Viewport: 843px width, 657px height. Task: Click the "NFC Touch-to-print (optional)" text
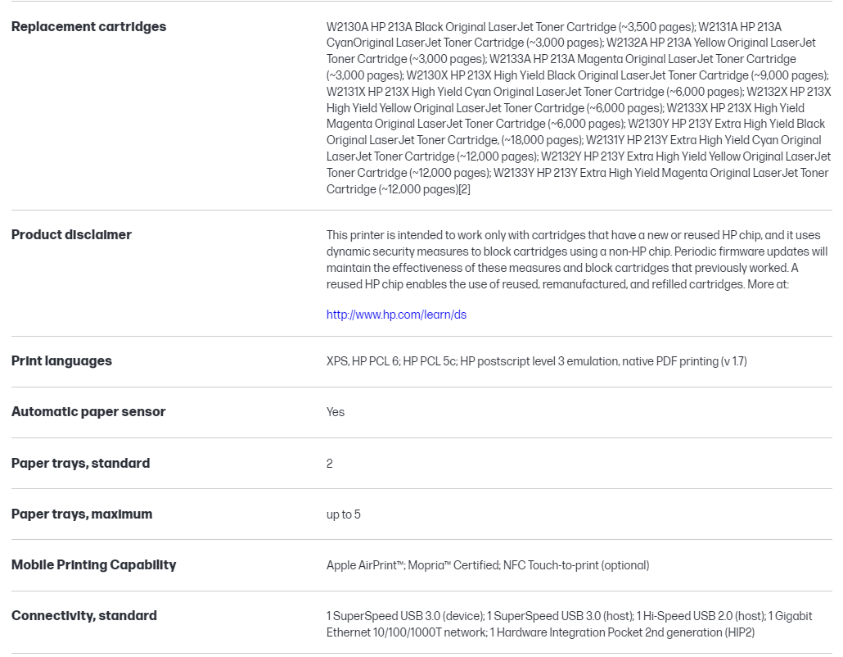[577, 565]
